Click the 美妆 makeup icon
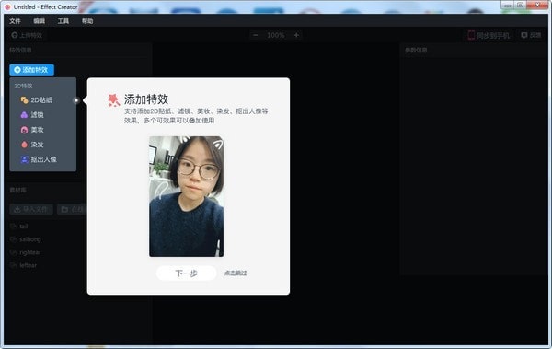Image resolution: width=552 pixels, height=349 pixels. 24,130
